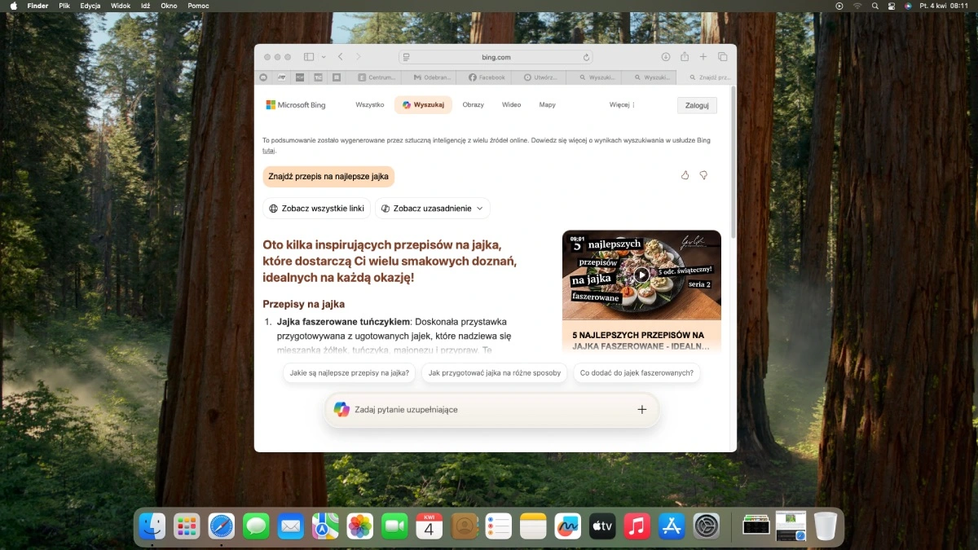Play the jajka faszerowane video thumbnail
978x550 pixels.
tap(641, 275)
